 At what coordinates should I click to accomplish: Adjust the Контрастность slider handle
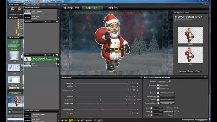pyautogui.click(x=102, y=109)
